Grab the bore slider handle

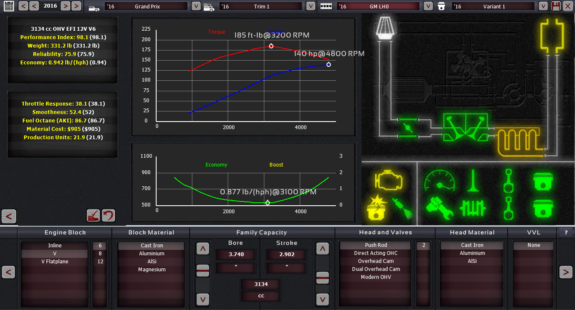coord(203,271)
